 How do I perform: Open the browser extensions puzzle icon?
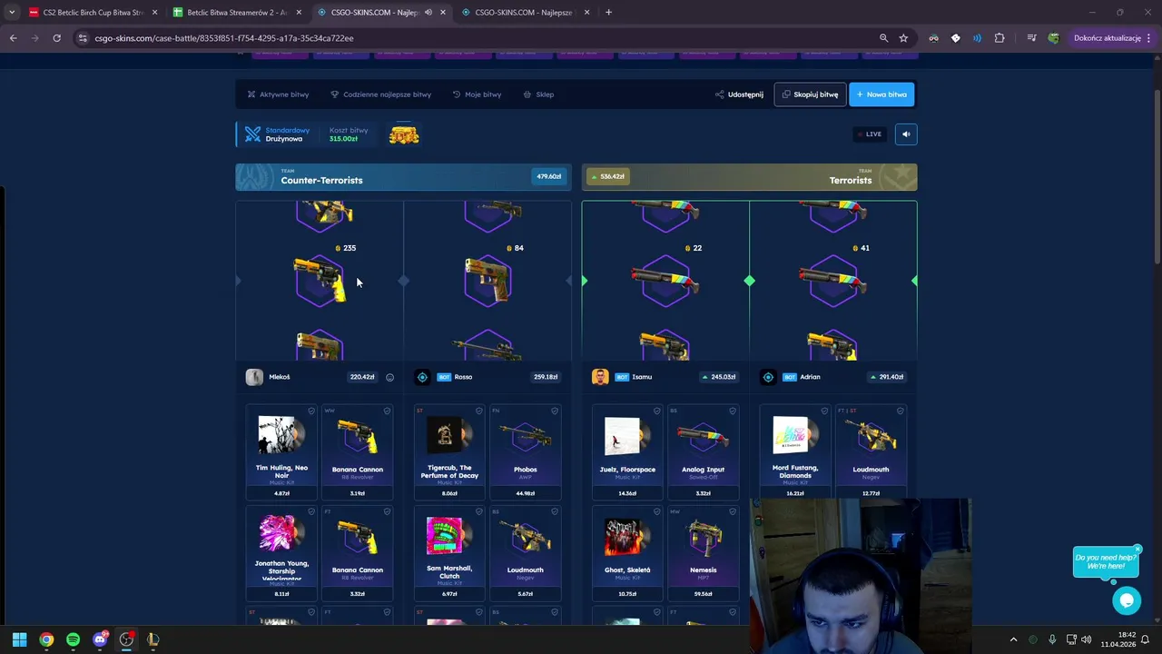1000,38
